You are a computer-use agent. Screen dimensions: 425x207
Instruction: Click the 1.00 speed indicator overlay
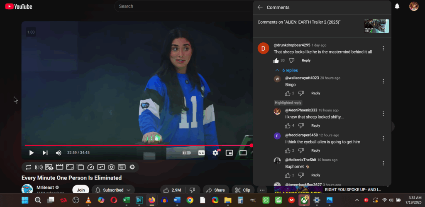(31, 32)
